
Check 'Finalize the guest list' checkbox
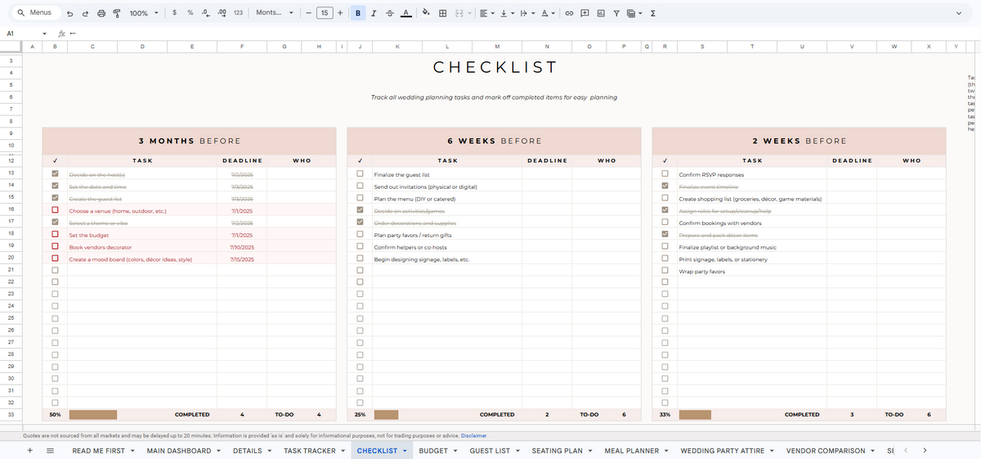tap(360, 174)
